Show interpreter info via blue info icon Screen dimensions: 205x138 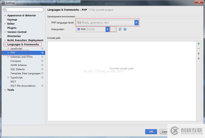125,29
